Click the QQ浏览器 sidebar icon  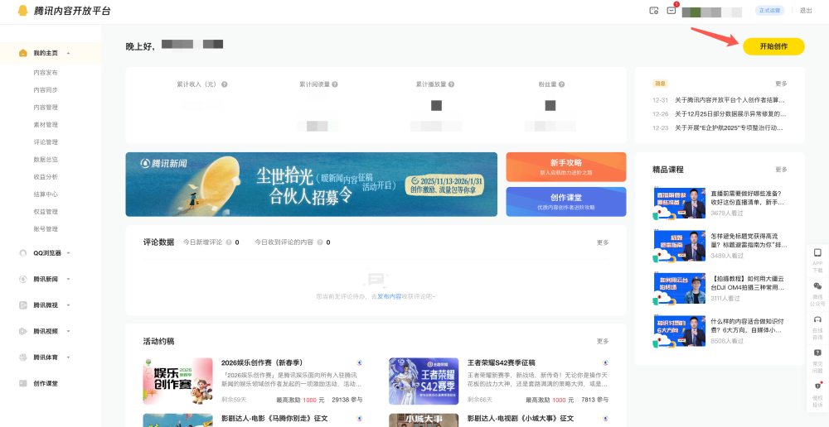point(22,253)
